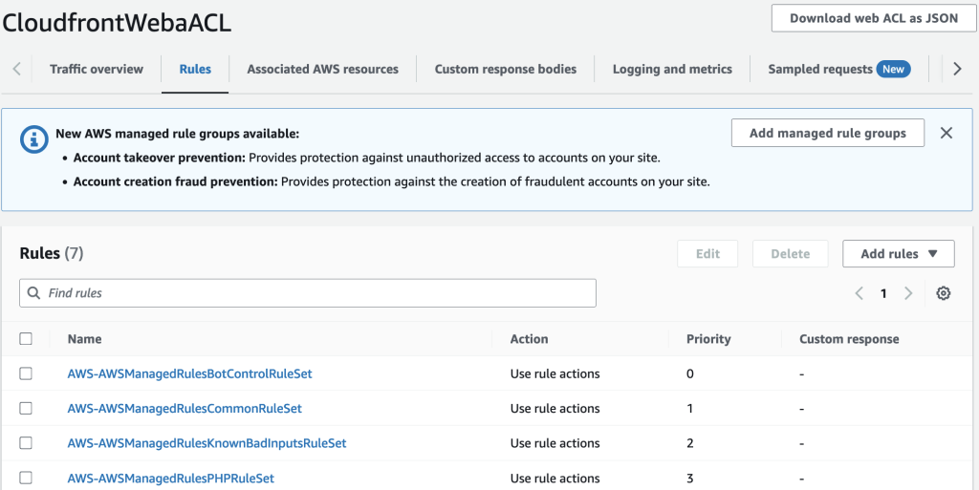Expand the Add rules dropdown
Image resolution: width=979 pixels, height=490 pixels.
pos(898,254)
